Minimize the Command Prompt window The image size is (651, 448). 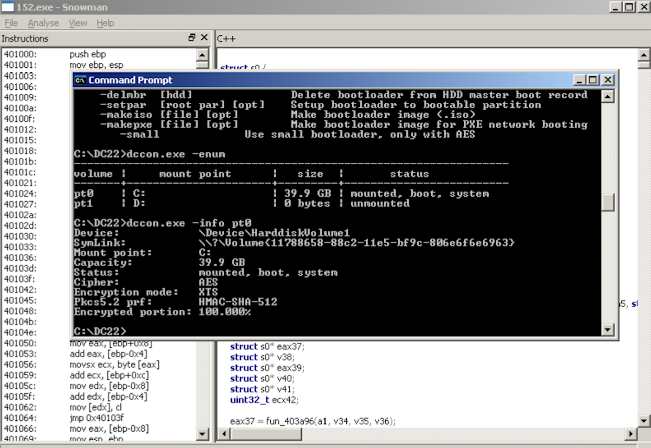pos(579,80)
